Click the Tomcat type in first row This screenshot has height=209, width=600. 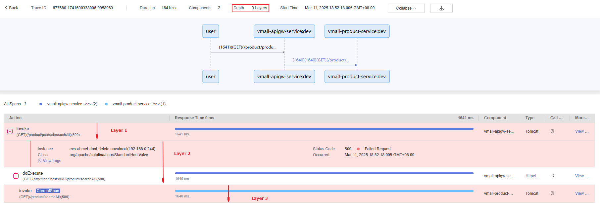tap(532, 131)
